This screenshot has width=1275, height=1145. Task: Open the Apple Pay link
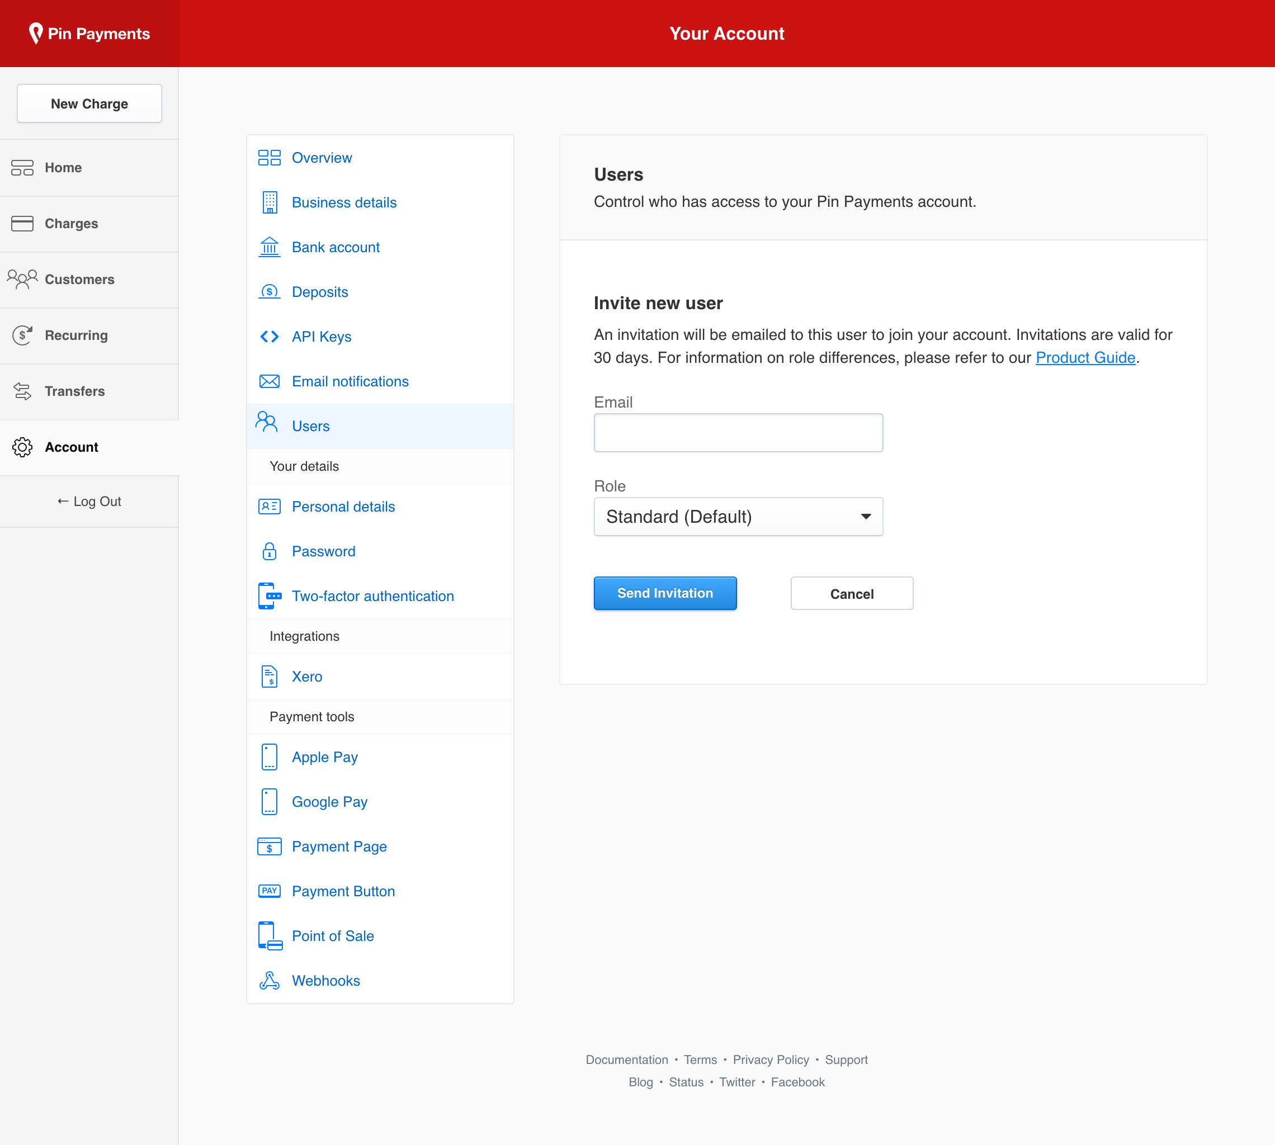pos(325,757)
